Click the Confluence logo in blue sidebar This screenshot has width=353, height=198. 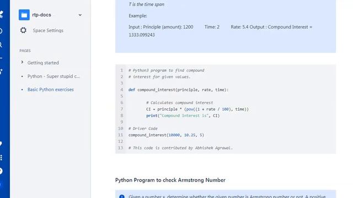pyautogui.click(x=1, y=14)
